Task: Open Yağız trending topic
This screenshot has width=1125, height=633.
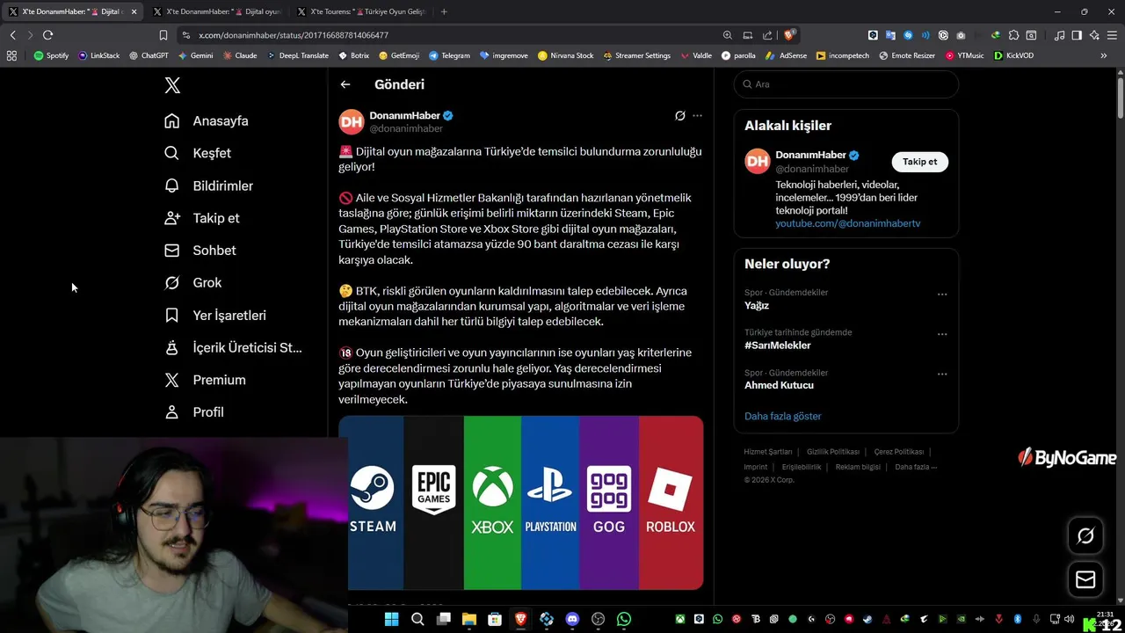Action: (757, 305)
